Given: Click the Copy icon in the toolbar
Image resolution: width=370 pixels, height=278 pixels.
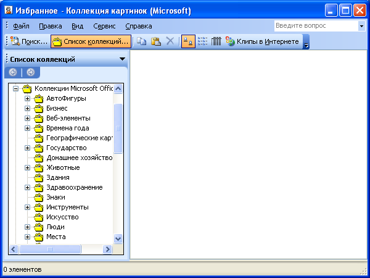Looking at the screenshot, I should pos(142,41).
